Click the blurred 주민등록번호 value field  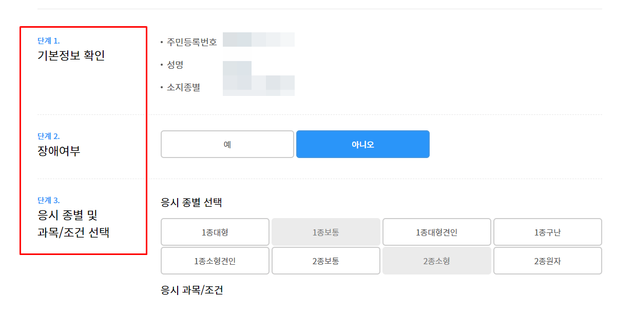259,40
